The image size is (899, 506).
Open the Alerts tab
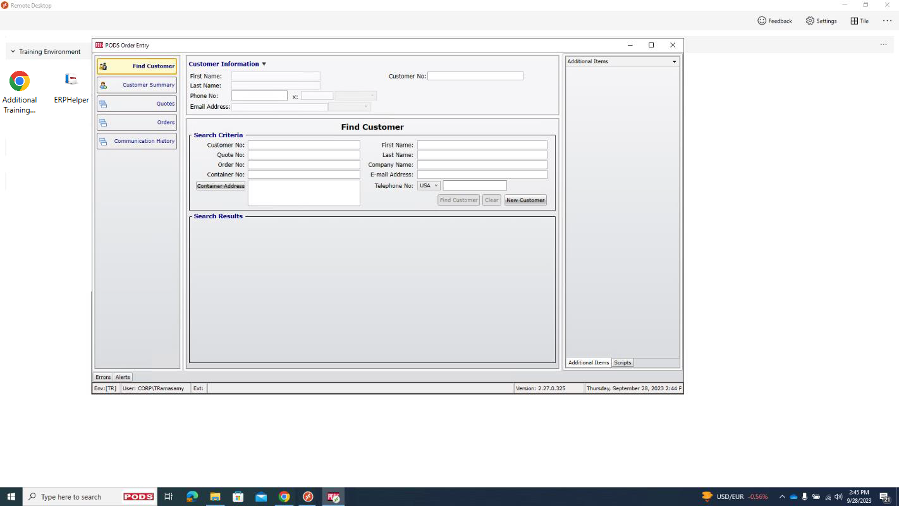tap(123, 377)
